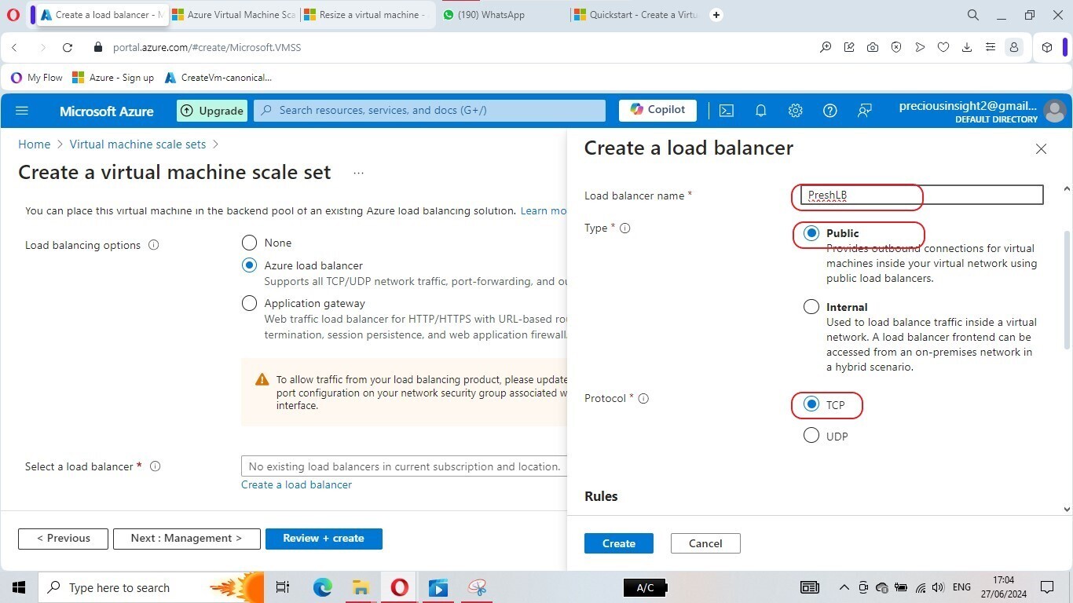Focus the Azure search resources box

pos(430,111)
